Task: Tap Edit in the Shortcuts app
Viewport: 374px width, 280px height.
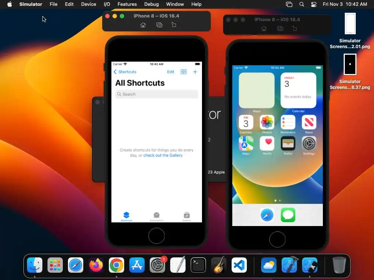Action: 171,72
